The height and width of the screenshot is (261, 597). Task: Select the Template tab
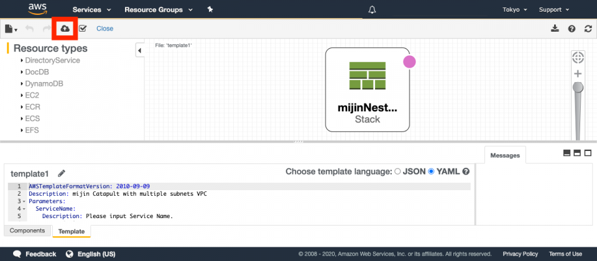72,231
